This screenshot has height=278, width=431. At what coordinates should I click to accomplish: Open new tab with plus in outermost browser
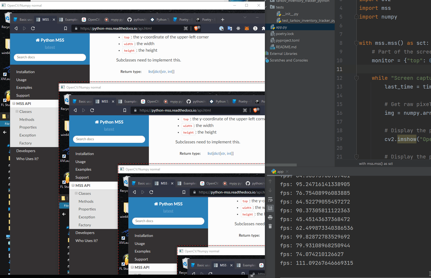pyautogui.click(x=223, y=20)
